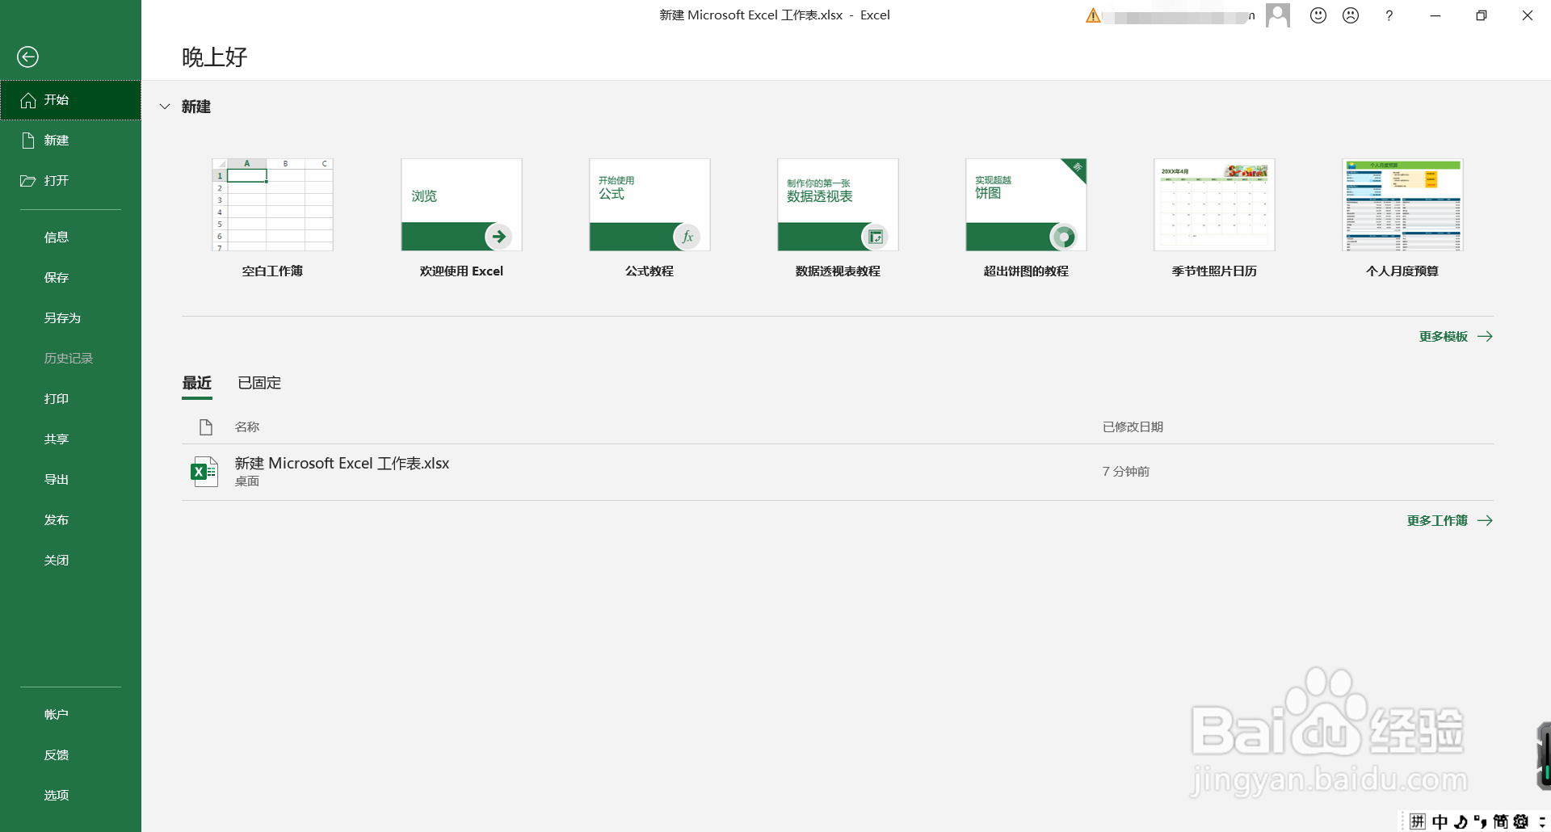Open the 个人月度预算 template
The height and width of the screenshot is (832, 1551).
click(1402, 218)
